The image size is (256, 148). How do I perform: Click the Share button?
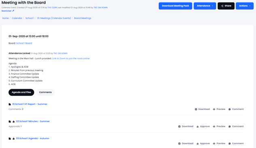tap(226, 6)
